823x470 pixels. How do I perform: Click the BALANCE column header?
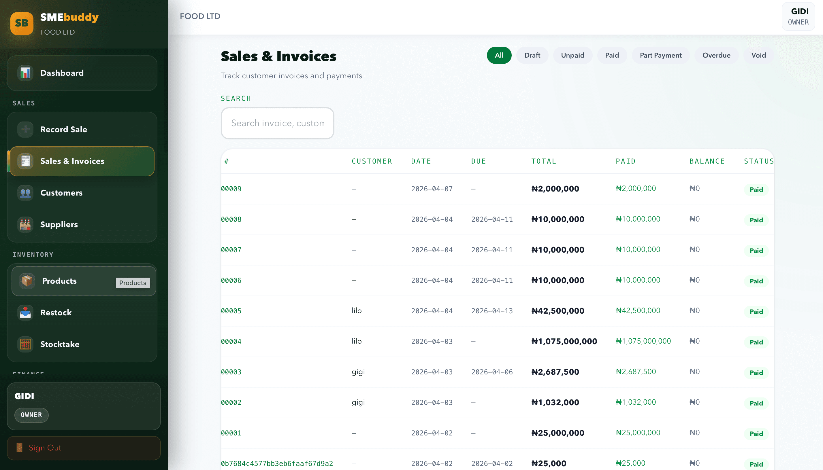pyautogui.click(x=707, y=161)
